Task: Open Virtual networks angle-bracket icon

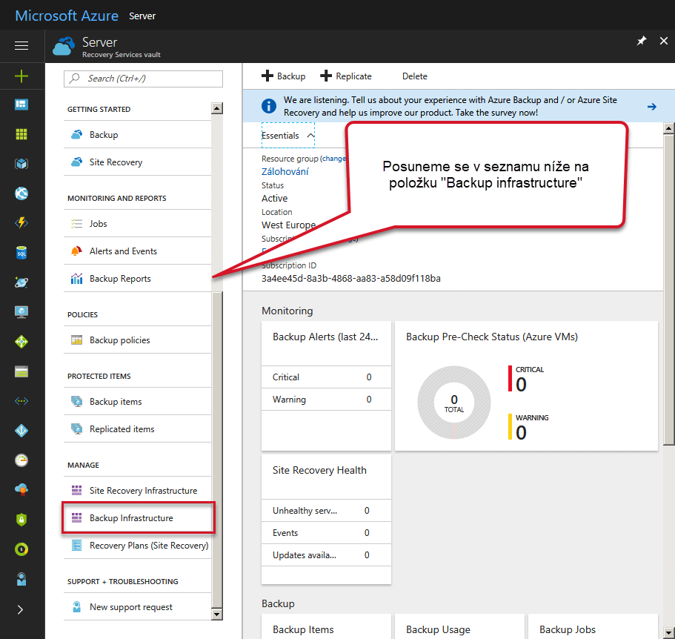Action: (x=21, y=401)
